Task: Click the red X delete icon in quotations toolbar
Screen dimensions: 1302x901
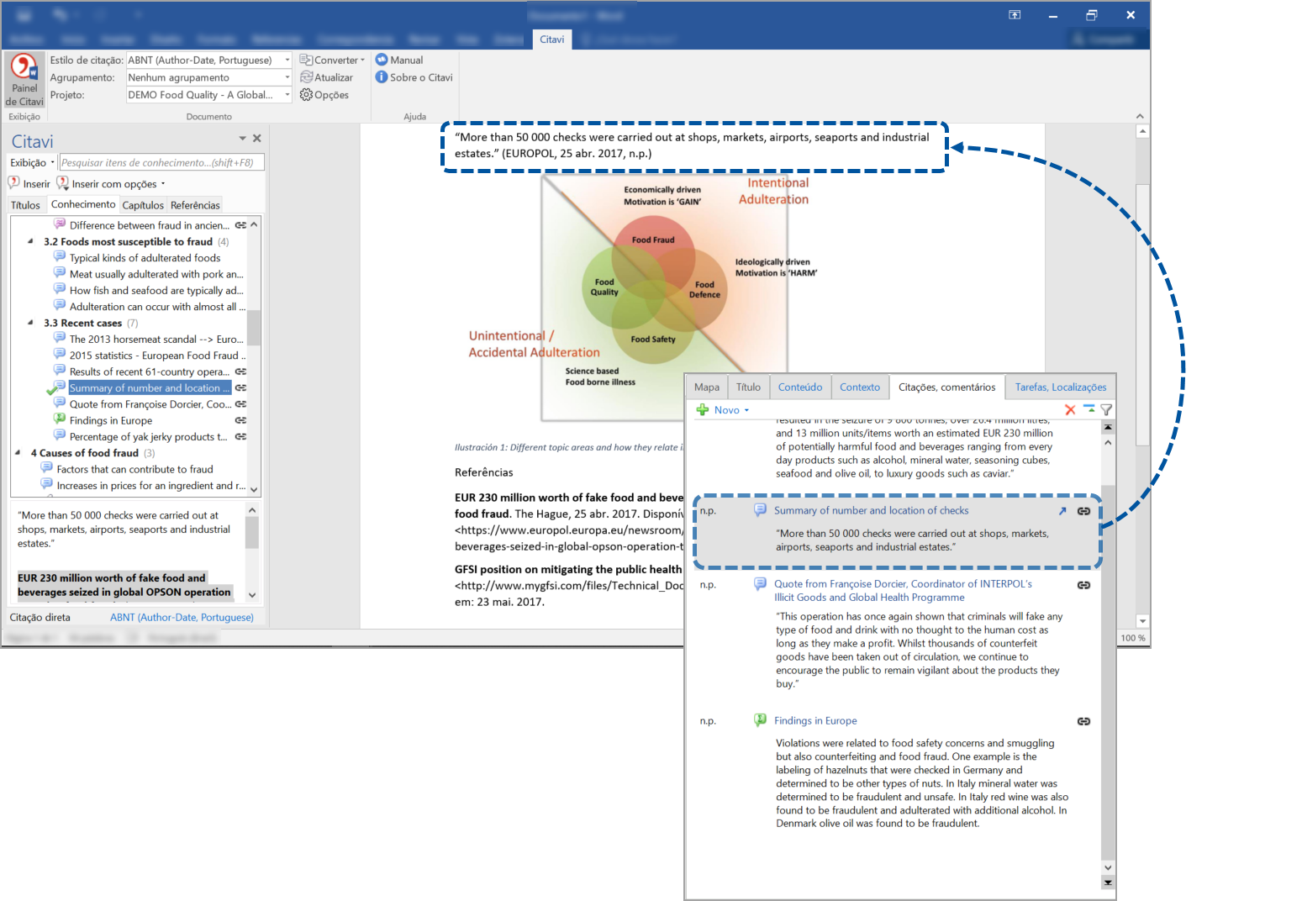Action: (x=1070, y=410)
